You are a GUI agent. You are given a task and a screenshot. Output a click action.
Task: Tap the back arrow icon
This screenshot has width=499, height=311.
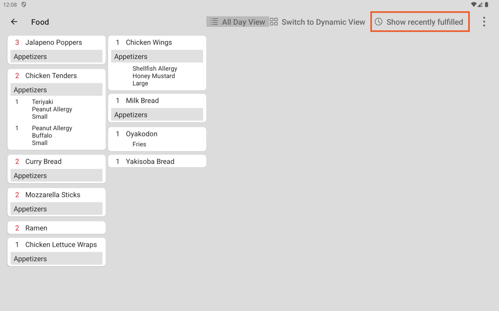pos(14,22)
